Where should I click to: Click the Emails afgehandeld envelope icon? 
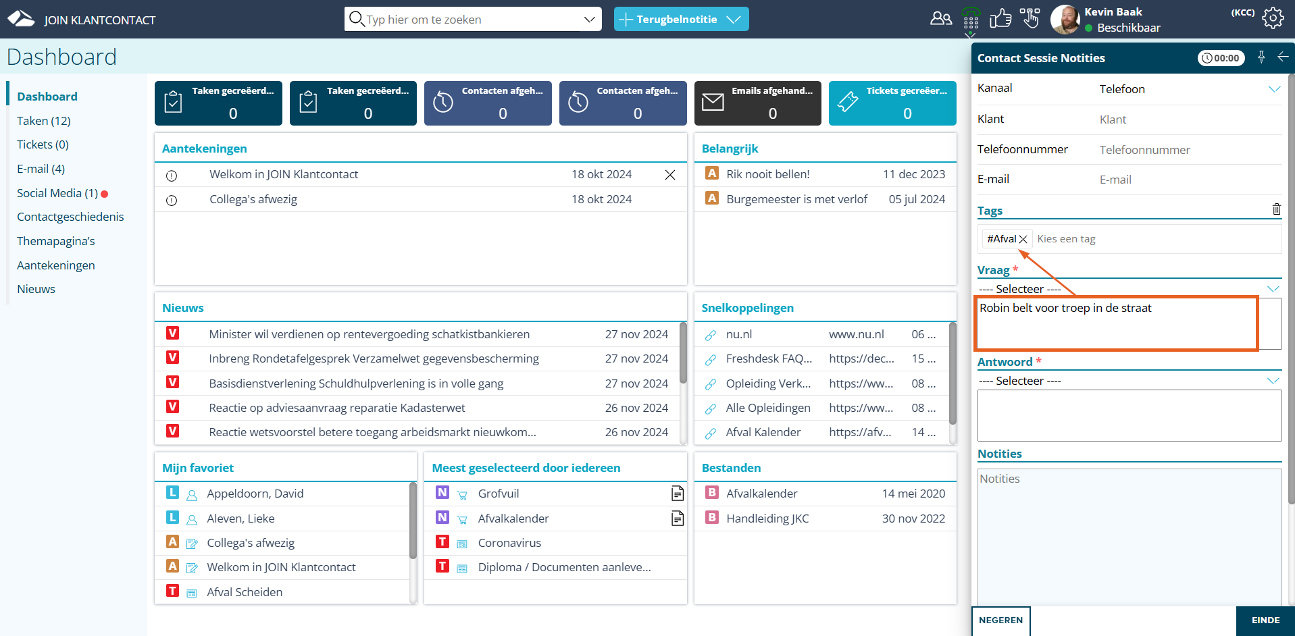[x=713, y=103]
